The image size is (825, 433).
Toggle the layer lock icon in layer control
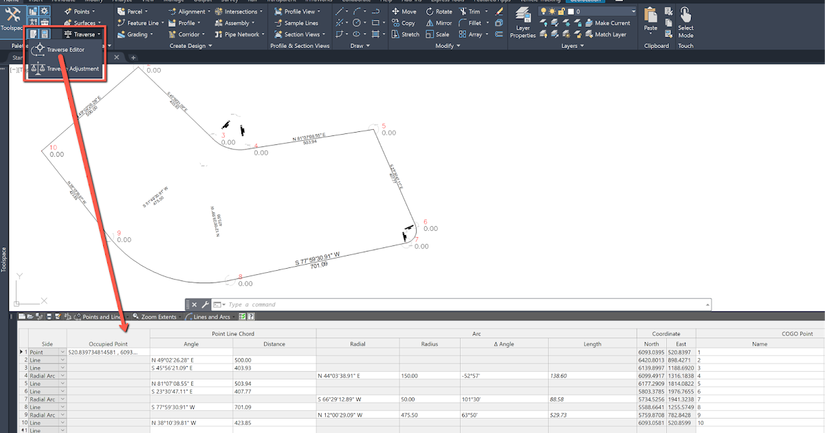tap(562, 10)
